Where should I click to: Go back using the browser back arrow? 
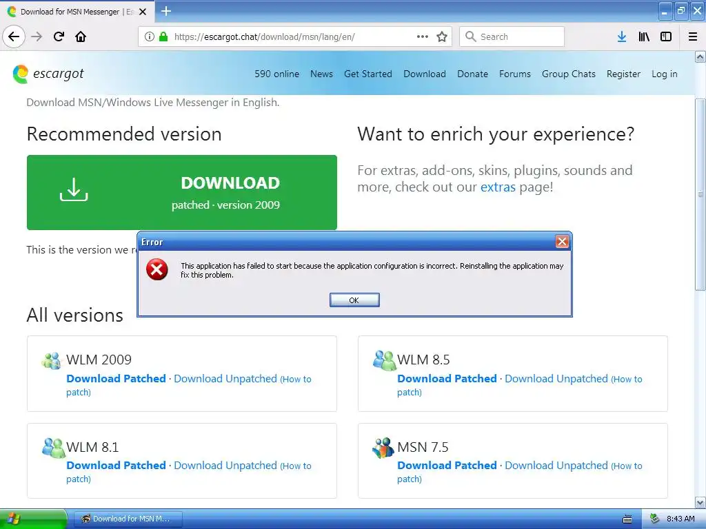pos(14,37)
